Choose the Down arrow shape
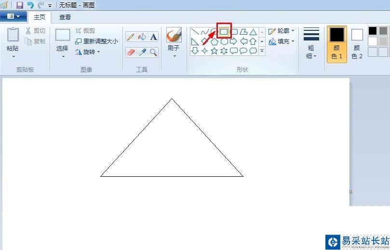 coord(195,51)
